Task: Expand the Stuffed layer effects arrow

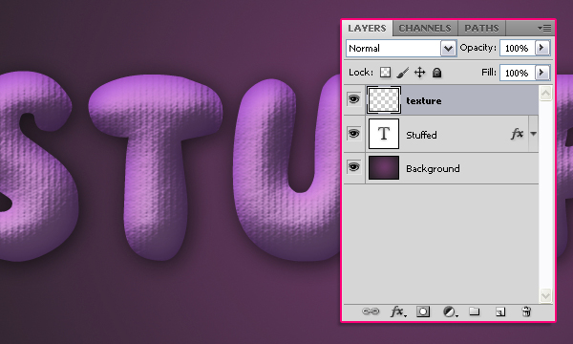Action: tap(533, 134)
